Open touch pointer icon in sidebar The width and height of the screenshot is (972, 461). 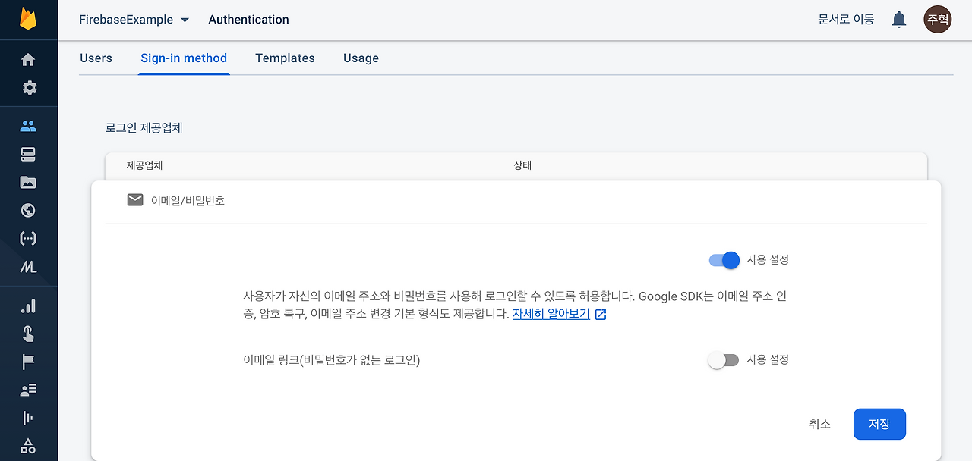coord(28,334)
